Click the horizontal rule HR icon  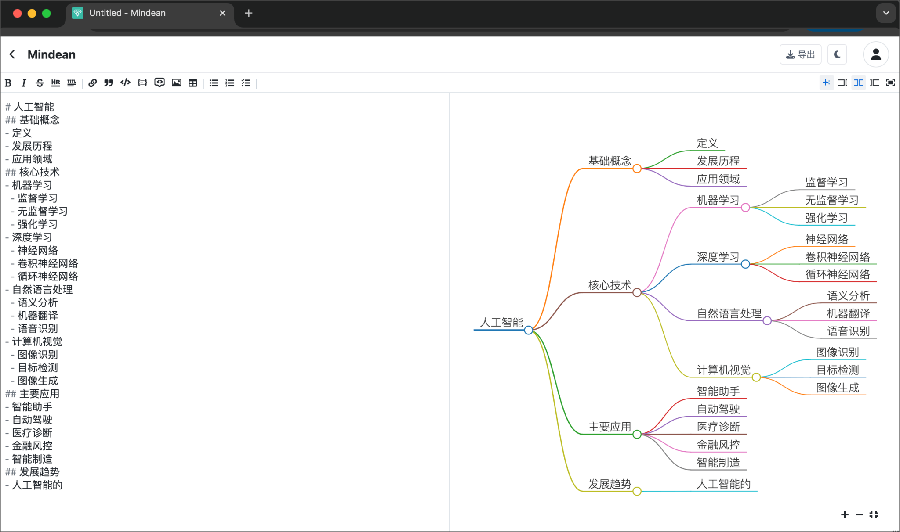(55, 83)
